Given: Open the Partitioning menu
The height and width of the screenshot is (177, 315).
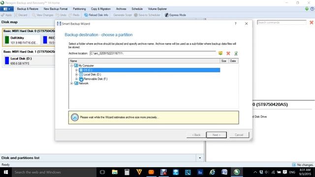Looking at the screenshot, I should 79,9.
